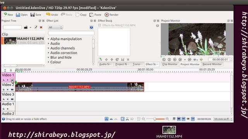Click the forward button in Project Monitor
The image size is (248, 139).
click(189, 59)
